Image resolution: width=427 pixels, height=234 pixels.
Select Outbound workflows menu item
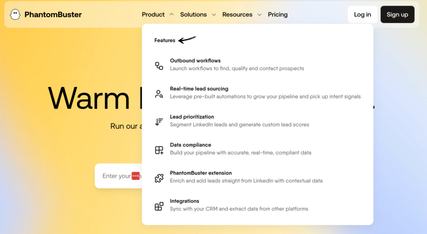[195, 61]
